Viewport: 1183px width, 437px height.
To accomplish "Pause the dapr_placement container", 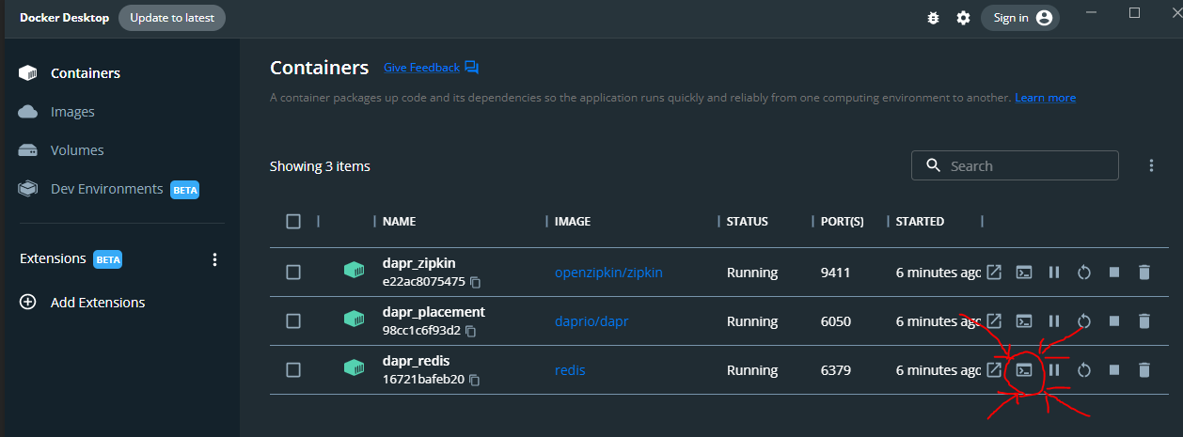I will point(1054,321).
